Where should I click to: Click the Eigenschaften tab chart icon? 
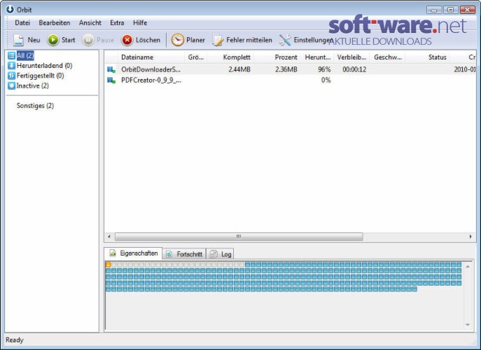(113, 253)
